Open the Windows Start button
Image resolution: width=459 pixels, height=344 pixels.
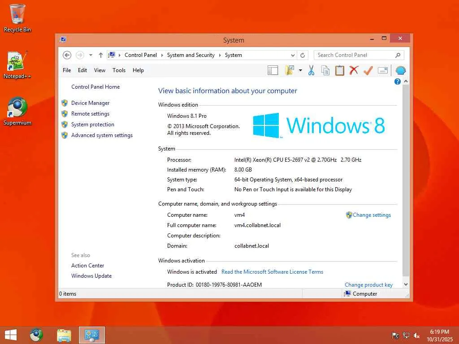coord(11,335)
